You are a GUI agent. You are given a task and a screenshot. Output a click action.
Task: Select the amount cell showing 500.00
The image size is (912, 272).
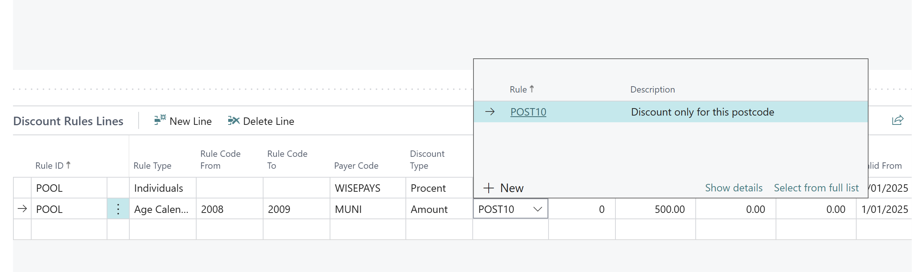(x=669, y=210)
